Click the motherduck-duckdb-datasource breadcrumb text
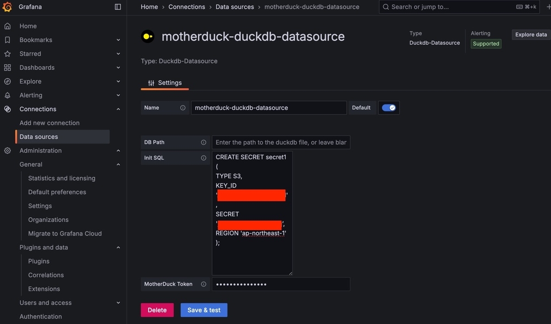This screenshot has width=551, height=324. click(x=312, y=7)
